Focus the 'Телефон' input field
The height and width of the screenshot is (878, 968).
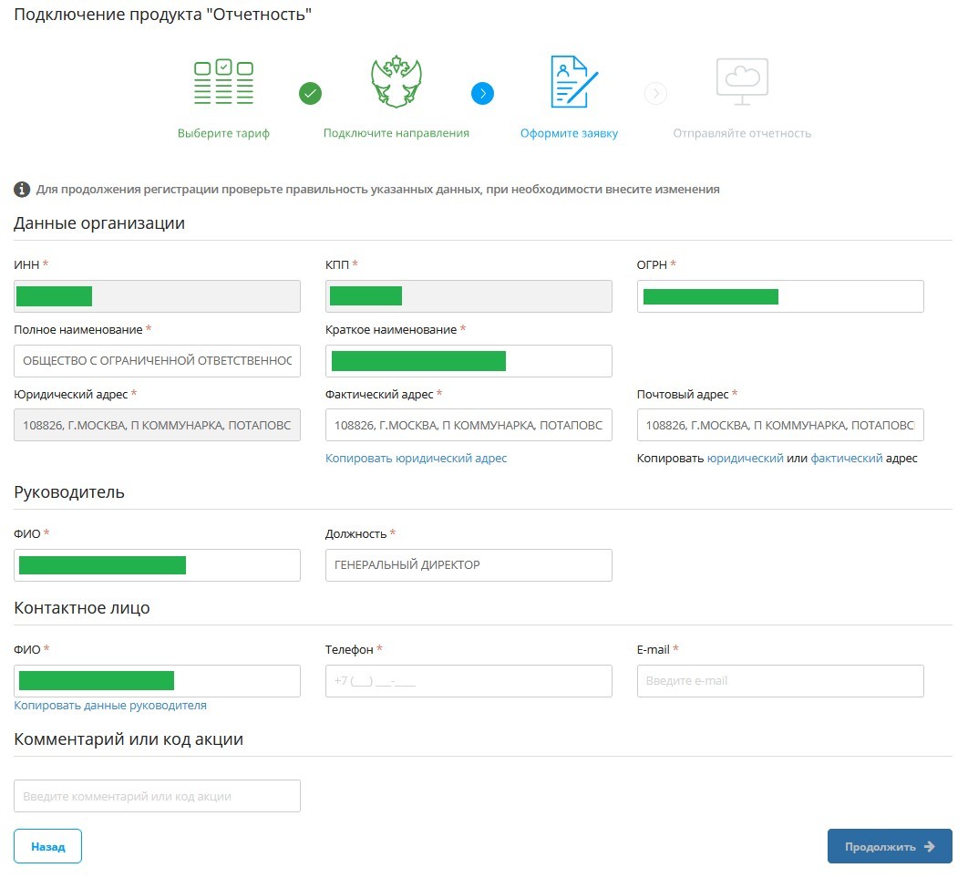469,681
